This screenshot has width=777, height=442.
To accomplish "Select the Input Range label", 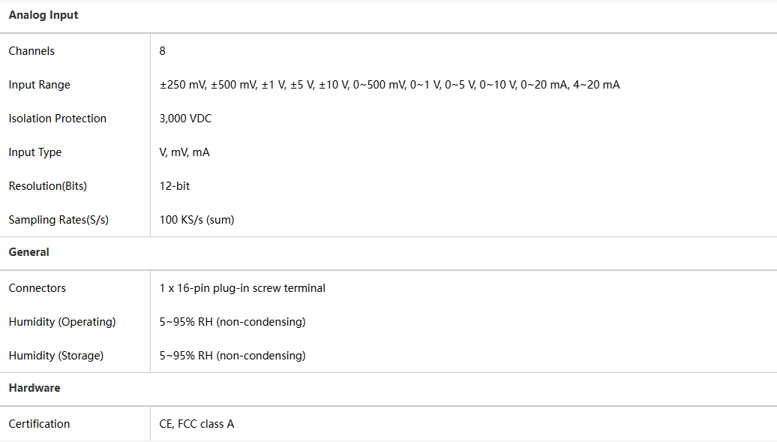I will 39,85.
